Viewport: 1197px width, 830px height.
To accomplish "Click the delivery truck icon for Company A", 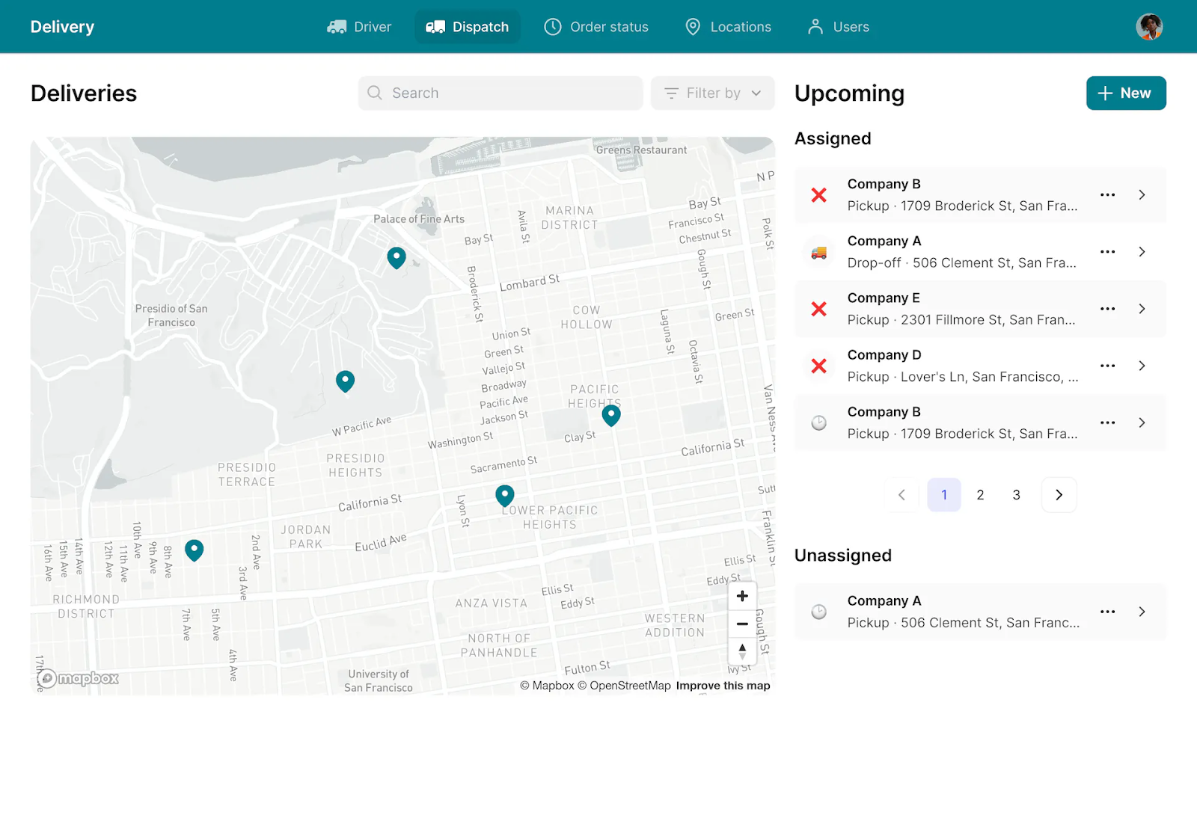I will point(819,252).
